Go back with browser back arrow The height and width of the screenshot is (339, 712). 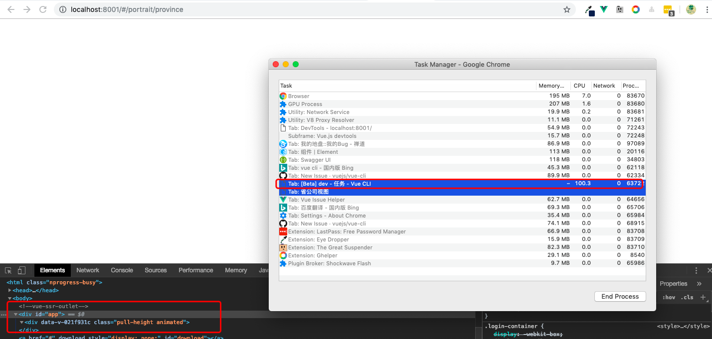[x=11, y=9]
